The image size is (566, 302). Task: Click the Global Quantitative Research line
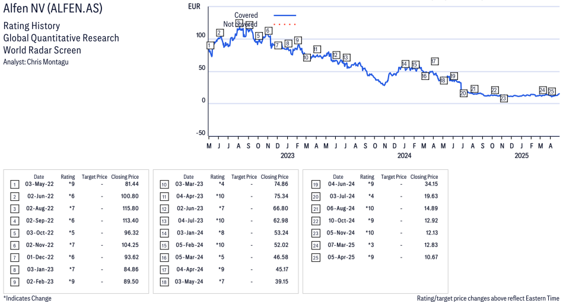pyautogui.click(x=61, y=38)
